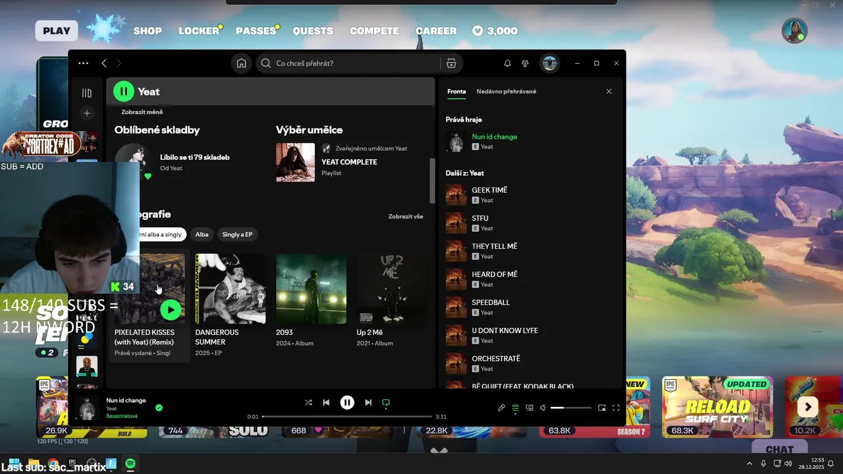Open SHOP tab in Fortnite
This screenshot has width=843, height=474.
pyautogui.click(x=148, y=31)
